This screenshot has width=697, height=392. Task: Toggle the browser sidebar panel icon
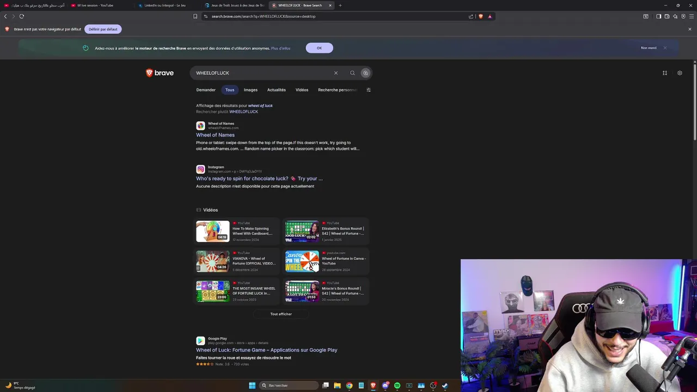coord(659,16)
